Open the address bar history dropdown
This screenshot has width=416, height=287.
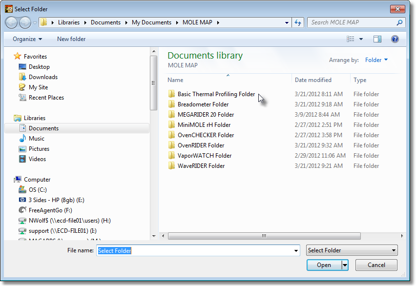[287, 23]
